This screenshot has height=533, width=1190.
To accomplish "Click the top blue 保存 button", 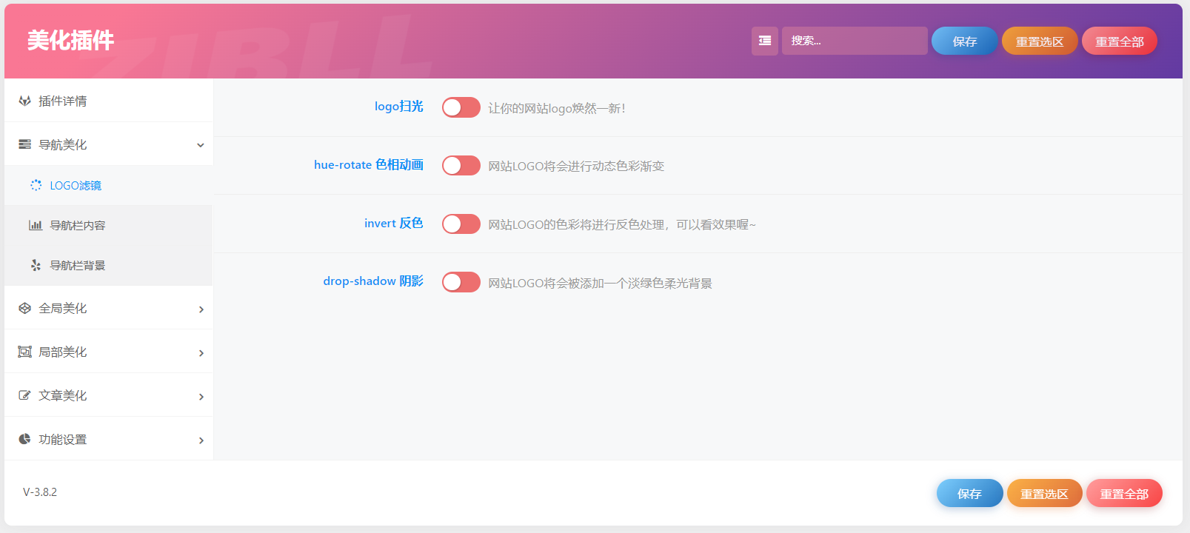I will click(x=964, y=41).
